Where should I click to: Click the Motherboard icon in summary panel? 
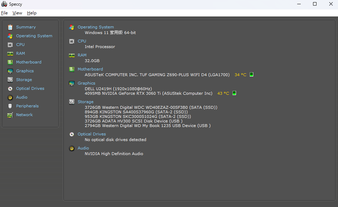(x=72, y=69)
